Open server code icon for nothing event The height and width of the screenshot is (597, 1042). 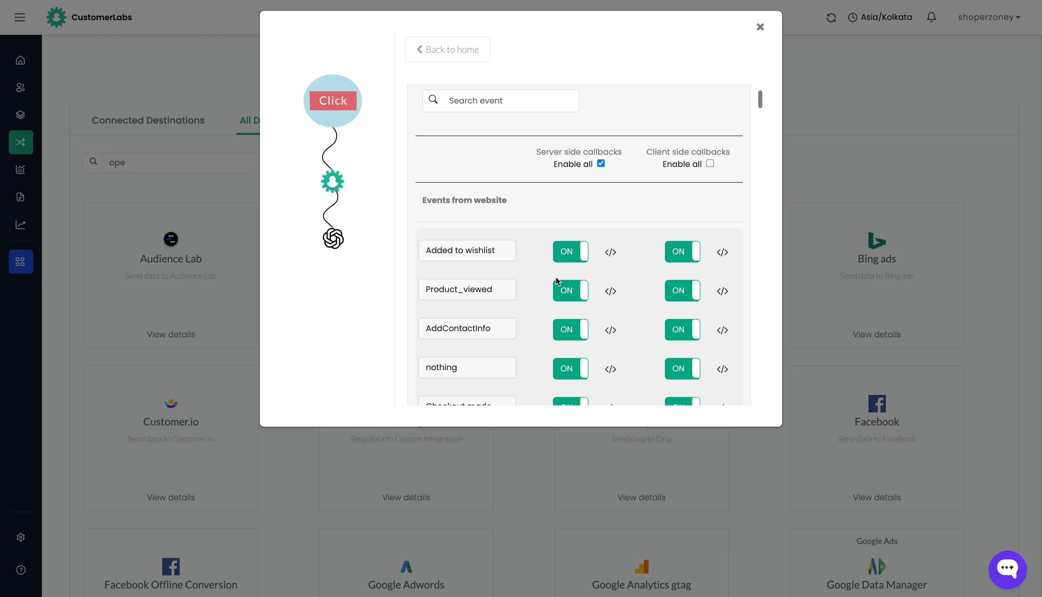pyautogui.click(x=611, y=369)
